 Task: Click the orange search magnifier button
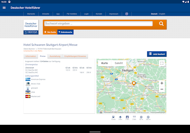click(x=161, y=24)
